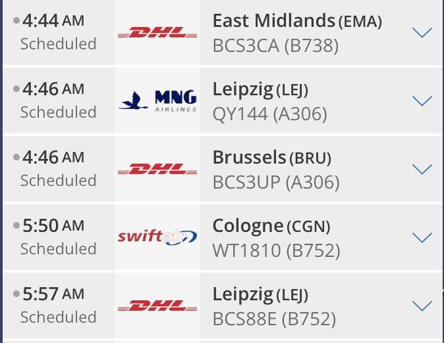Expand Brussels (BRU) flight details chevron

click(x=422, y=170)
